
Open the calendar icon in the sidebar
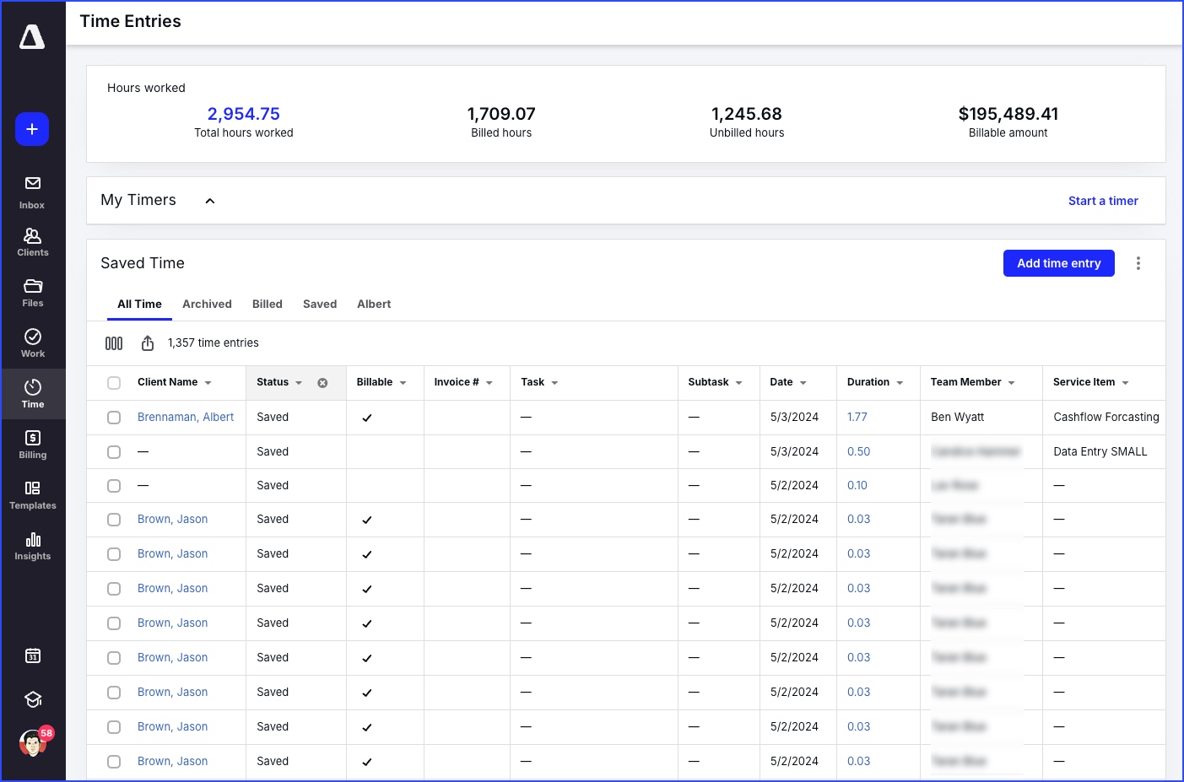(33, 655)
